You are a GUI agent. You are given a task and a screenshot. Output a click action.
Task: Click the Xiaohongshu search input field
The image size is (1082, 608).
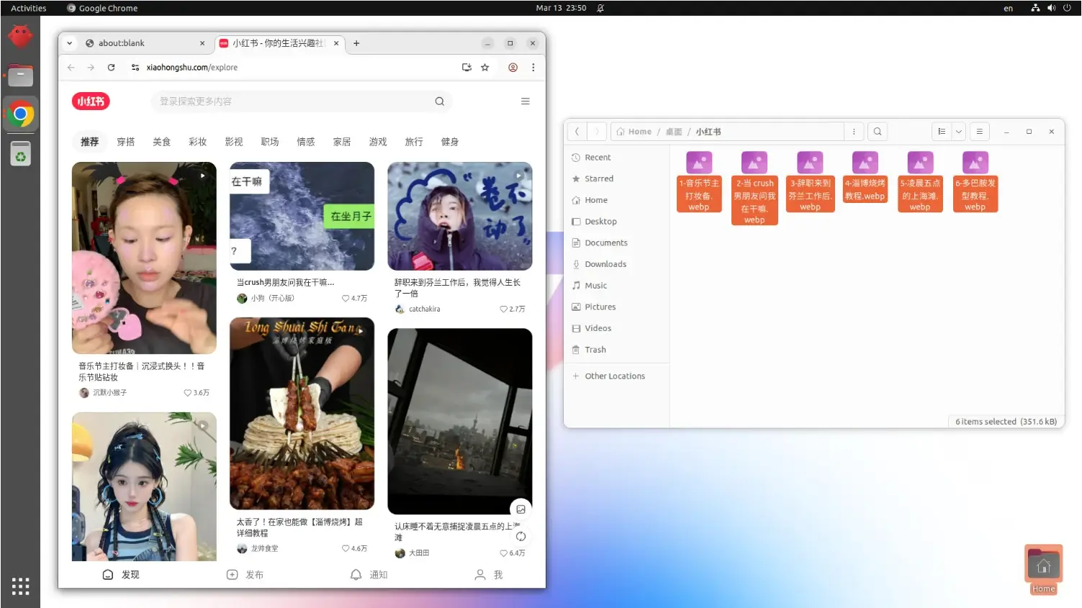pos(288,101)
